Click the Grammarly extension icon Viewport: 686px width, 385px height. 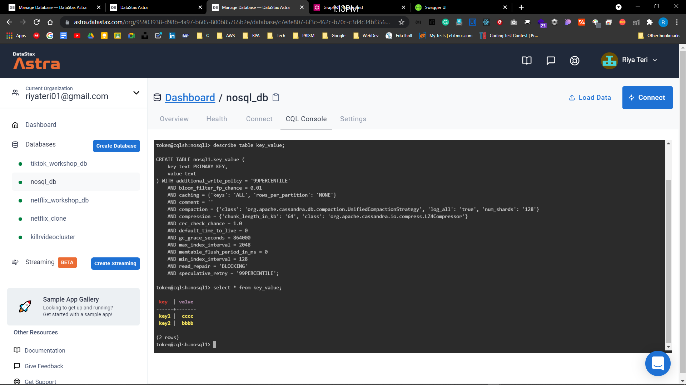pos(445,22)
